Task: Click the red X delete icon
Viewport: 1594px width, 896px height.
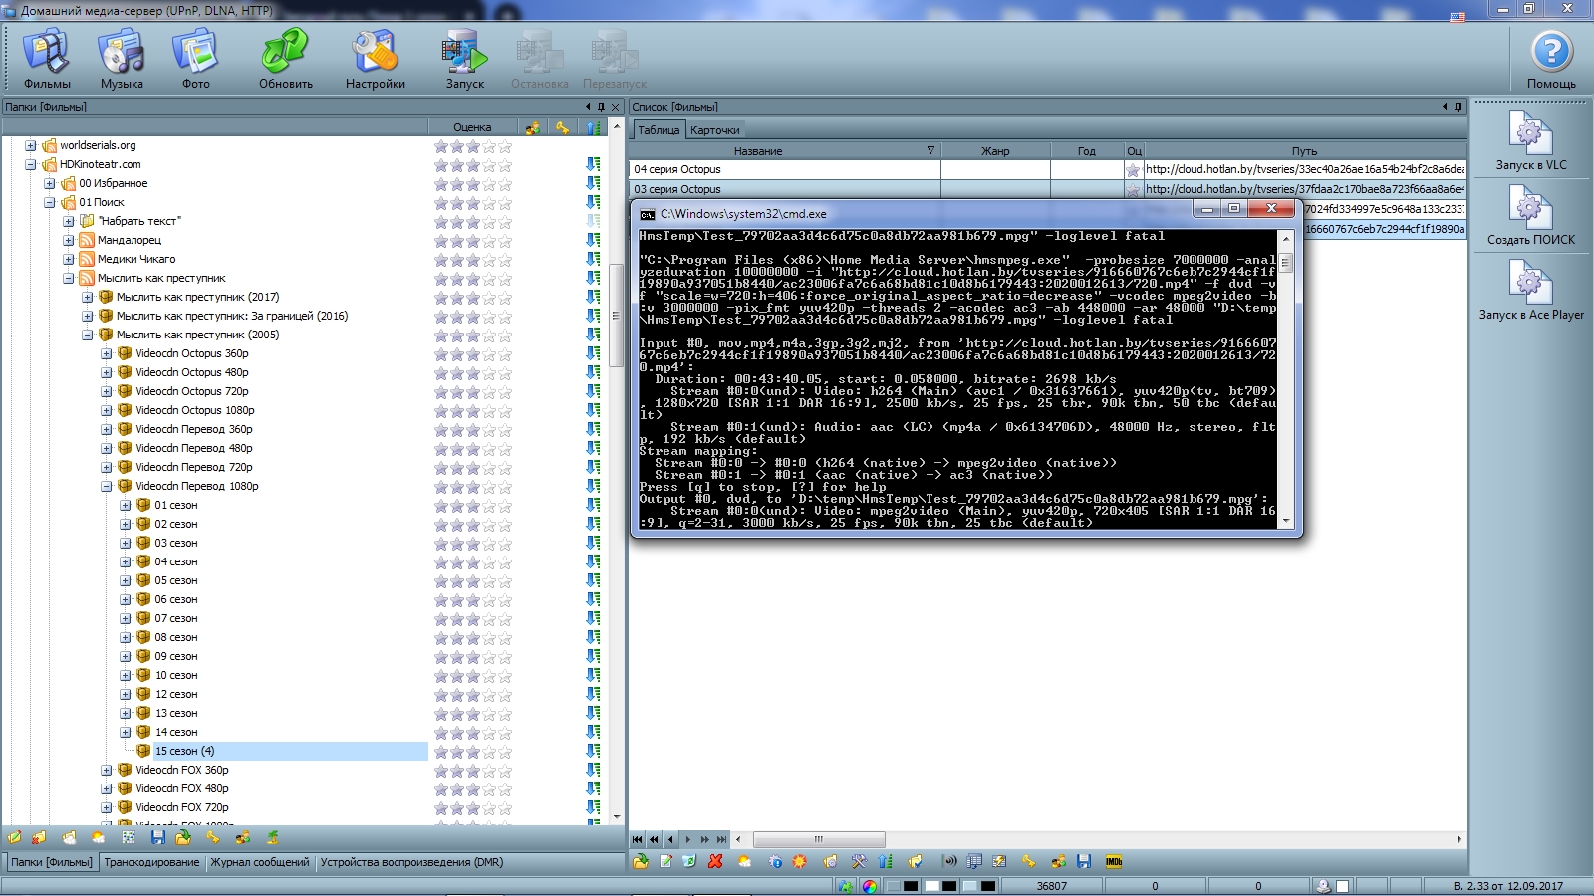Action: click(715, 861)
